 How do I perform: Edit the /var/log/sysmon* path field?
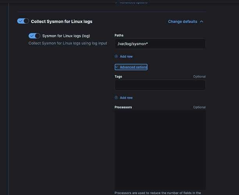(x=160, y=44)
